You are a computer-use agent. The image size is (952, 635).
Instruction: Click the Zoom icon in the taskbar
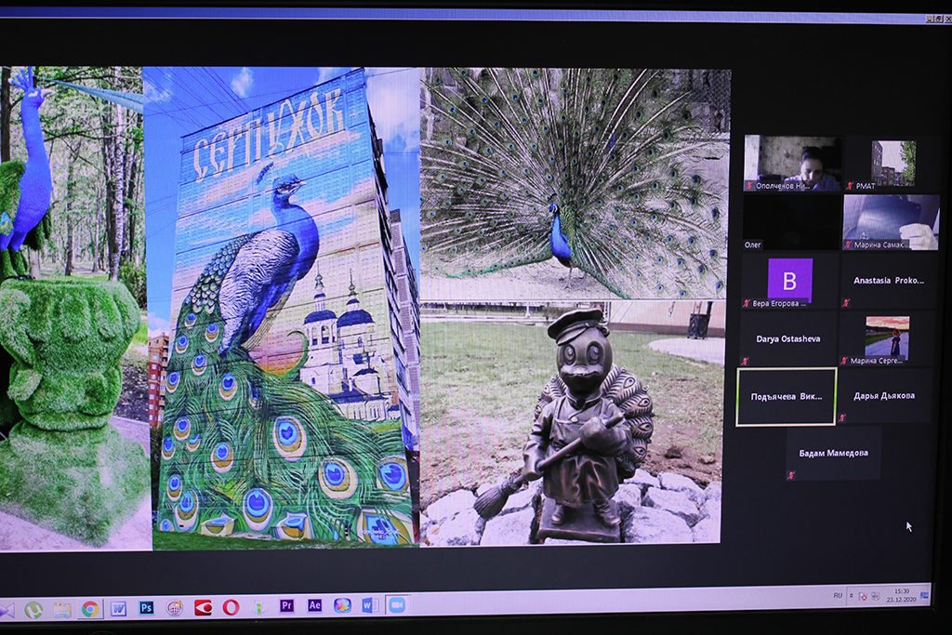pyautogui.click(x=397, y=604)
